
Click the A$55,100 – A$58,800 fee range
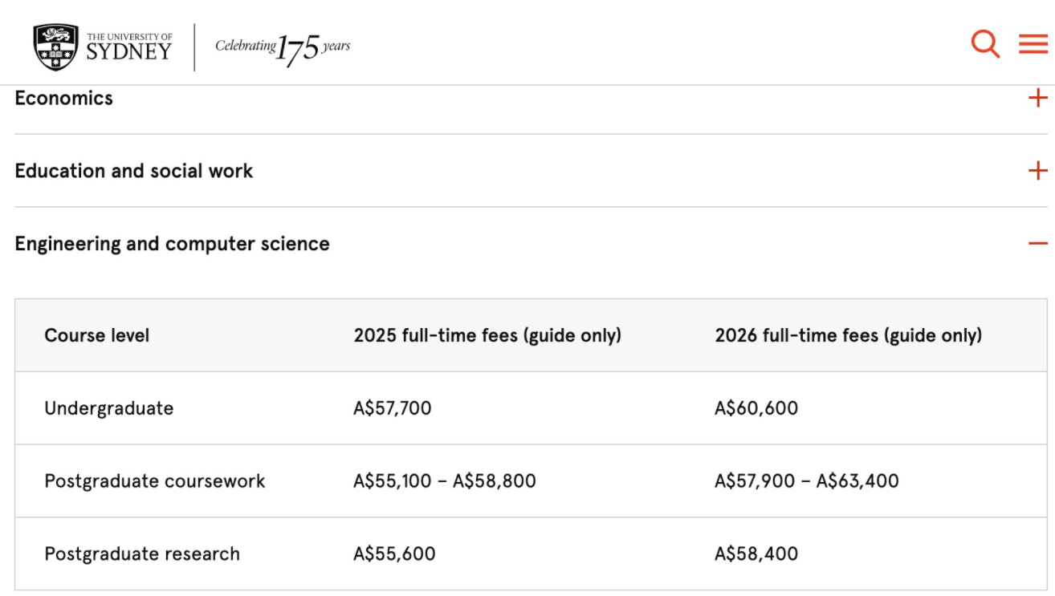point(444,481)
